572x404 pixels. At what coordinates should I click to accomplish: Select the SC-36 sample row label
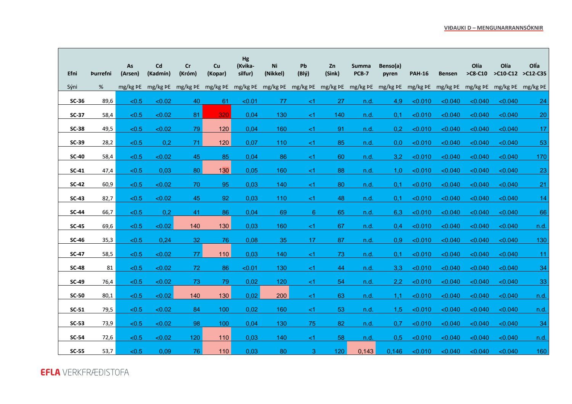(77, 101)
